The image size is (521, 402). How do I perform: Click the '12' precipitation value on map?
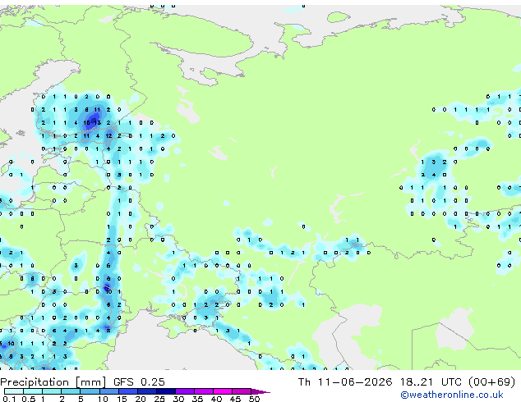pyautogui.click(x=108, y=135)
